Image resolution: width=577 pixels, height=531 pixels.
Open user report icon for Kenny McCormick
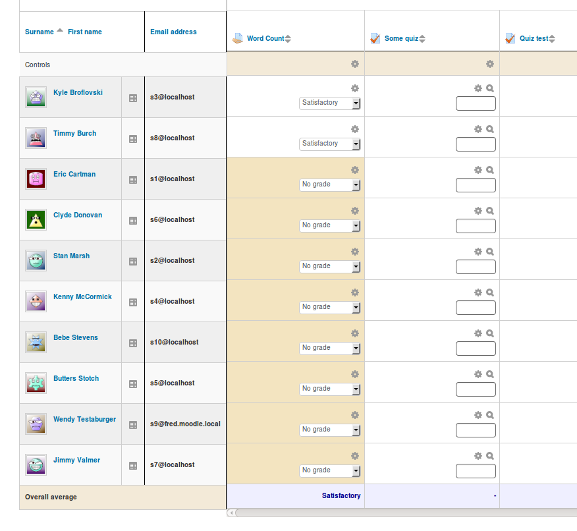(x=133, y=302)
